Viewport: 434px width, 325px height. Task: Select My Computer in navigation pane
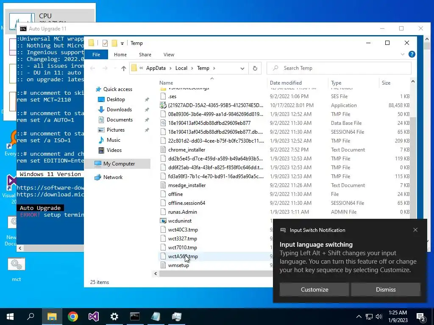coord(119,164)
